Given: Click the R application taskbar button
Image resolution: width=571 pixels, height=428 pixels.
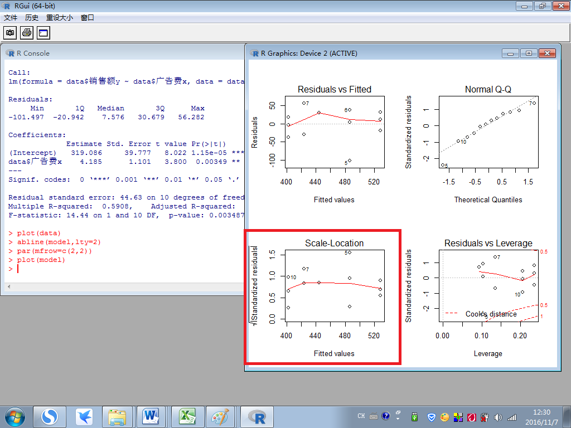Looking at the screenshot, I should click(257, 417).
